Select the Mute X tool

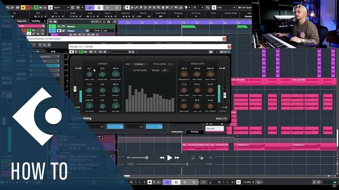point(154,7)
